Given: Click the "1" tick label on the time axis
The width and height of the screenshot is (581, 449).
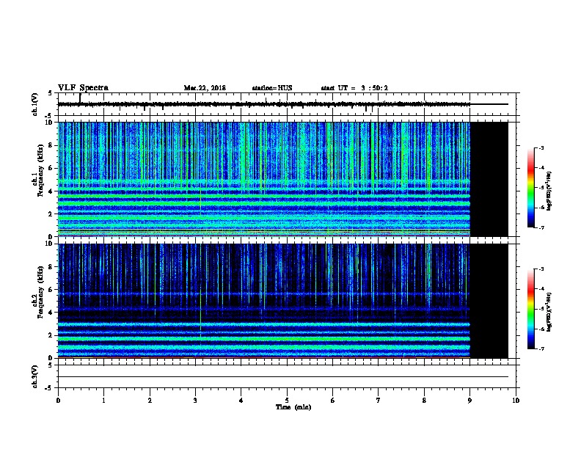Looking at the screenshot, I should (x=103, y=401).
